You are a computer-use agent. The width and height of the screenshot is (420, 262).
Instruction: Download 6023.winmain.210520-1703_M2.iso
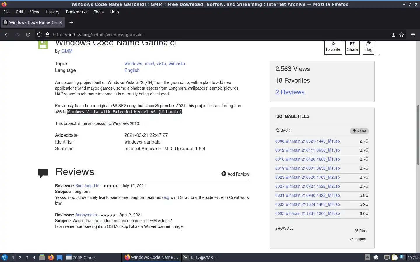307,177
